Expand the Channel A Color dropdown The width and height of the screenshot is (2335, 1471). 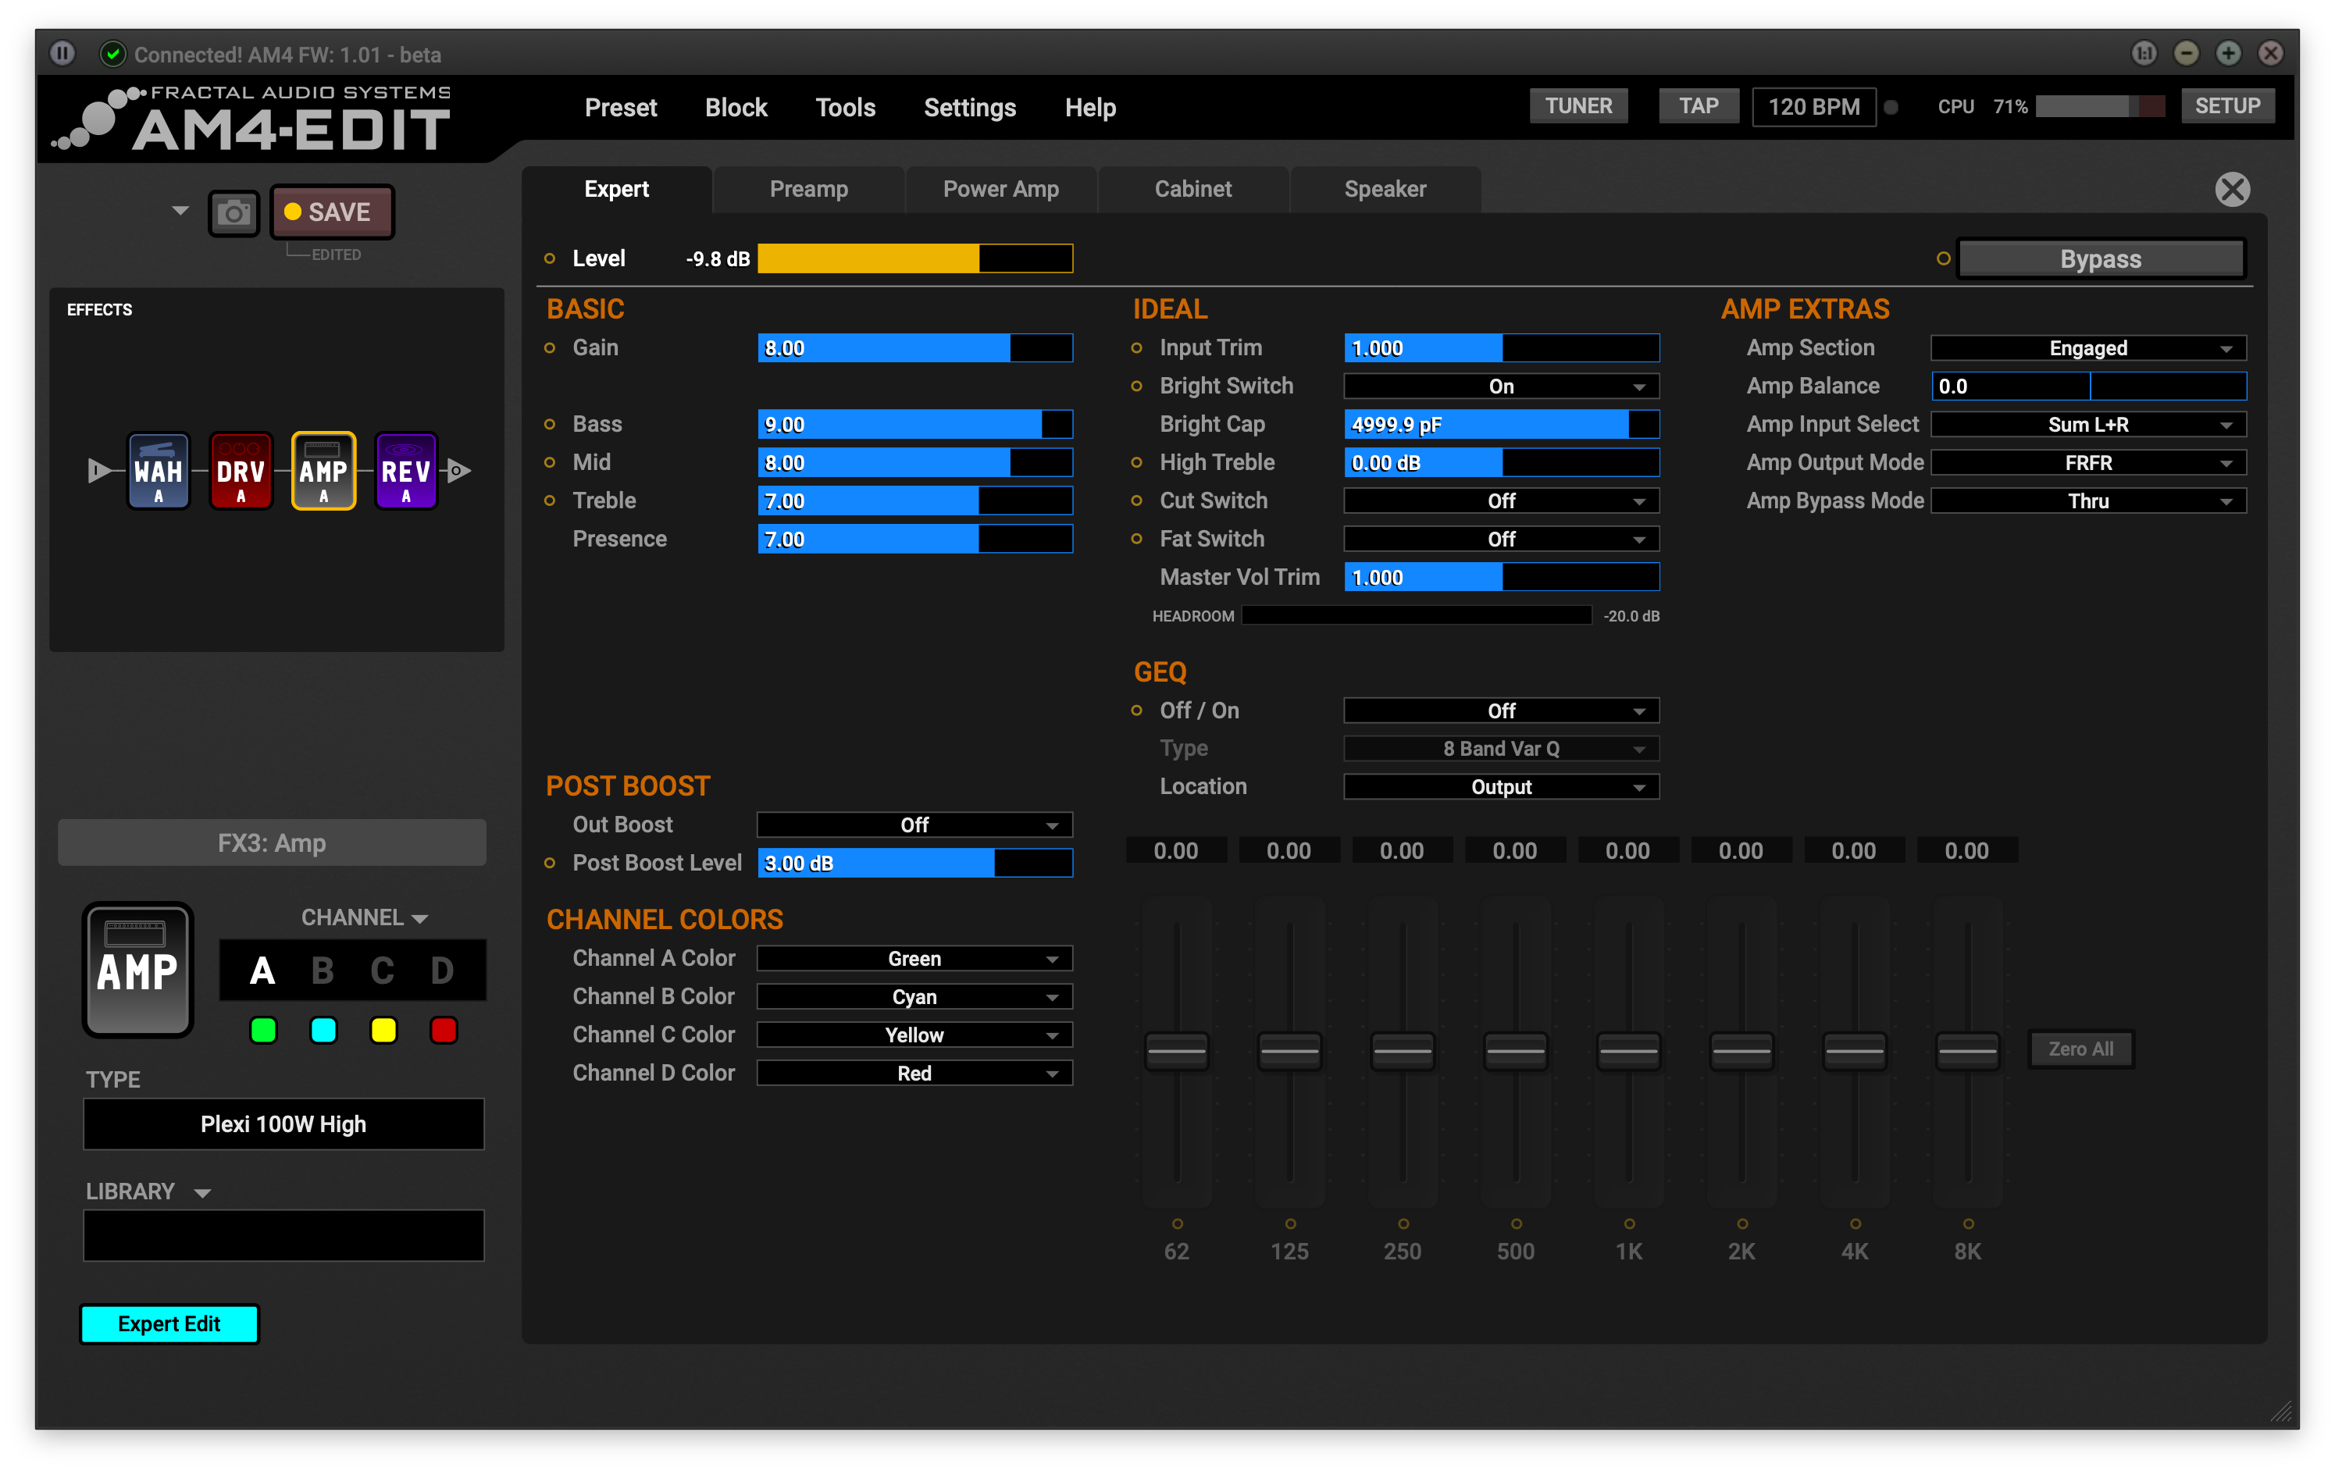click(914, 958)
